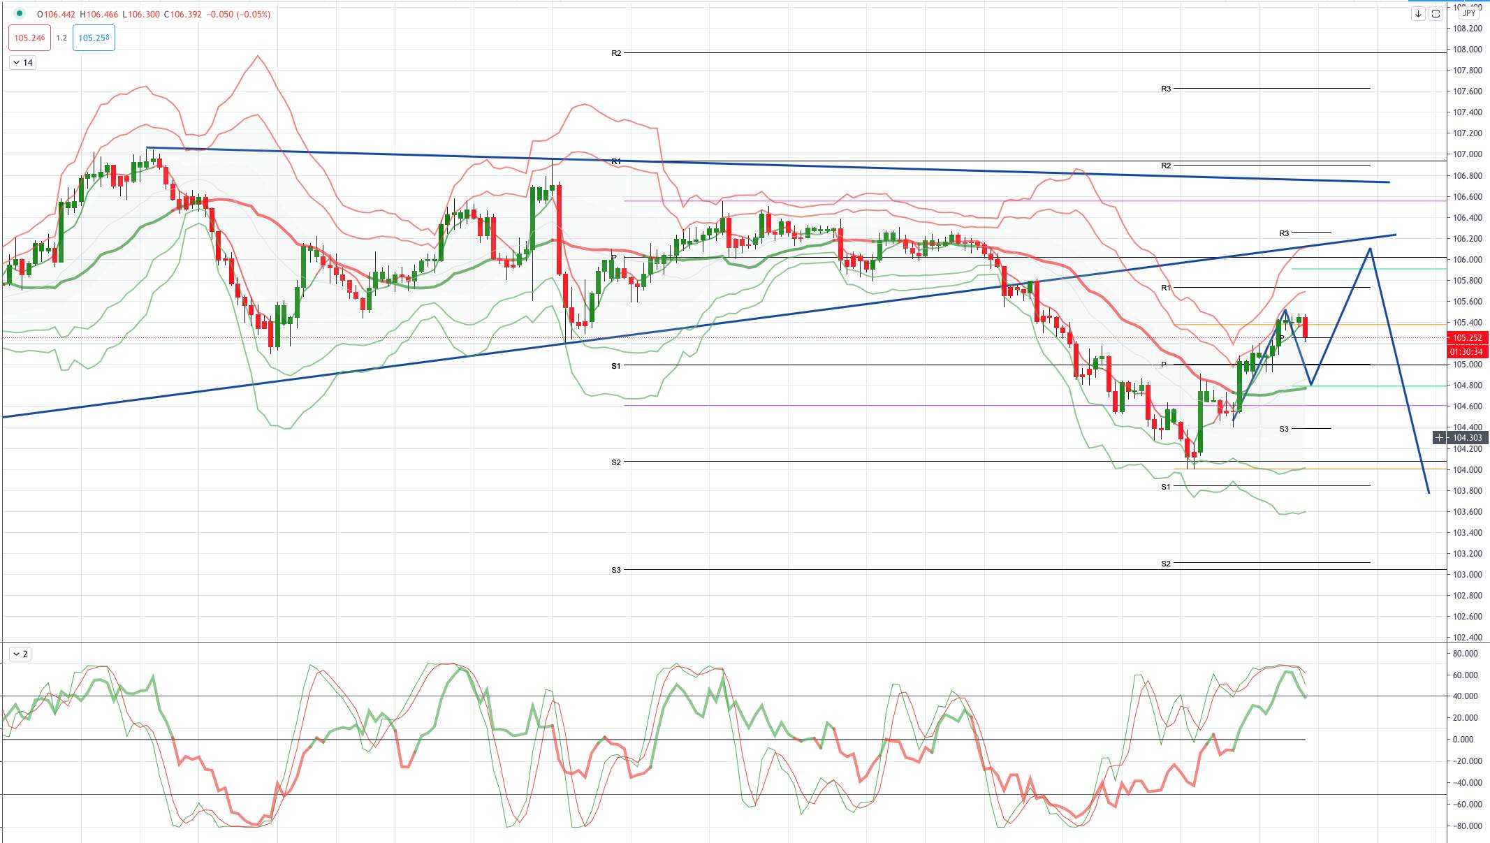This screenshot has height=843, width=1490.
Task: Click the last red candlestick
Action: (x=1305, y=327)
